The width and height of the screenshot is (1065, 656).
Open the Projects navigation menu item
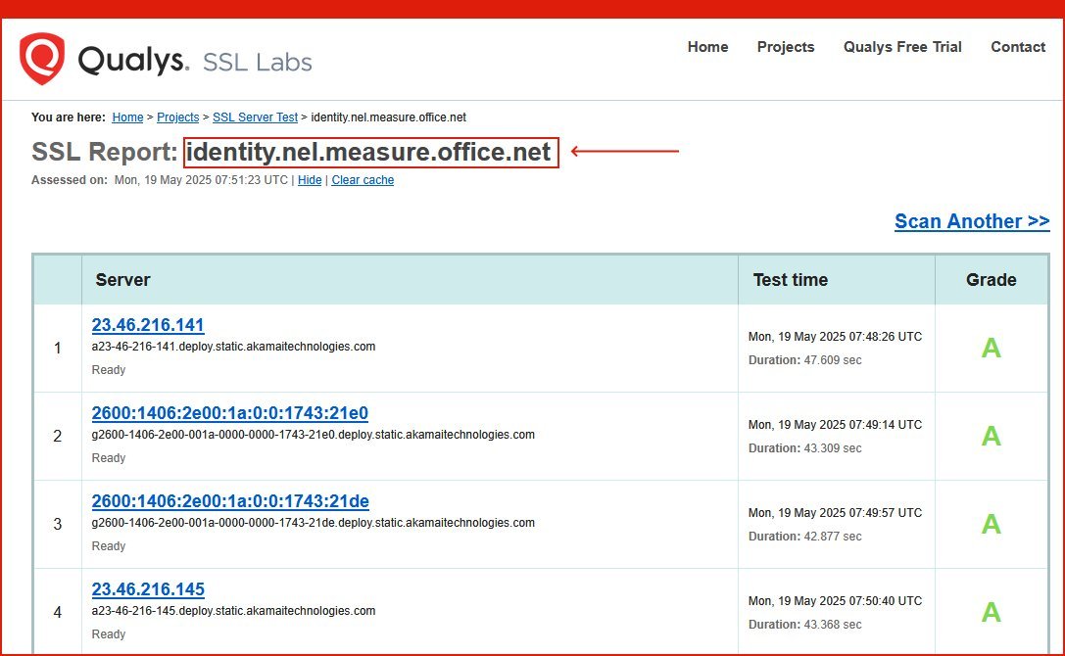[786, 47]
